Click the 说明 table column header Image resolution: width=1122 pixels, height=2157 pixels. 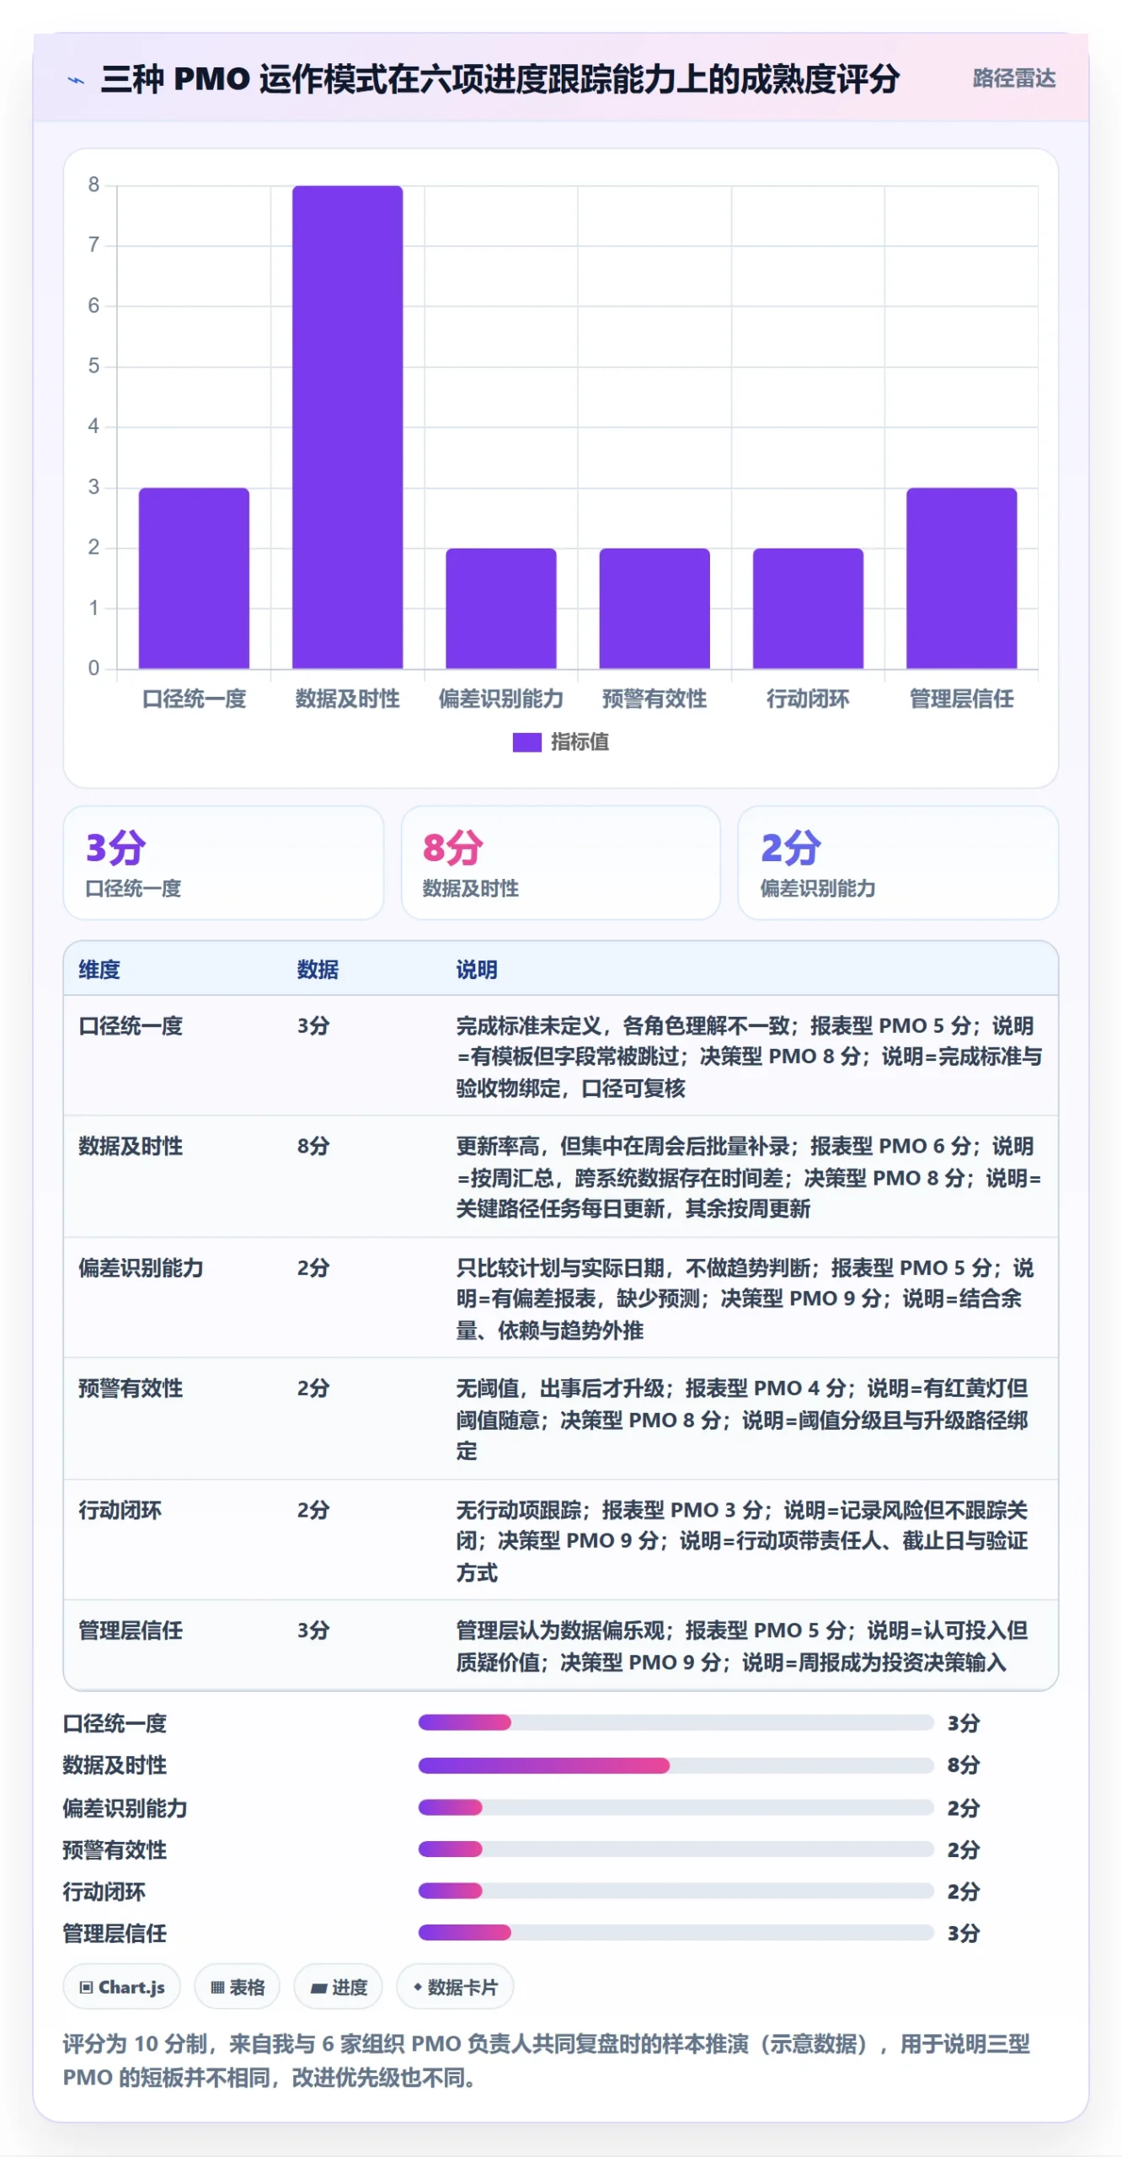(x=477, y=970)
